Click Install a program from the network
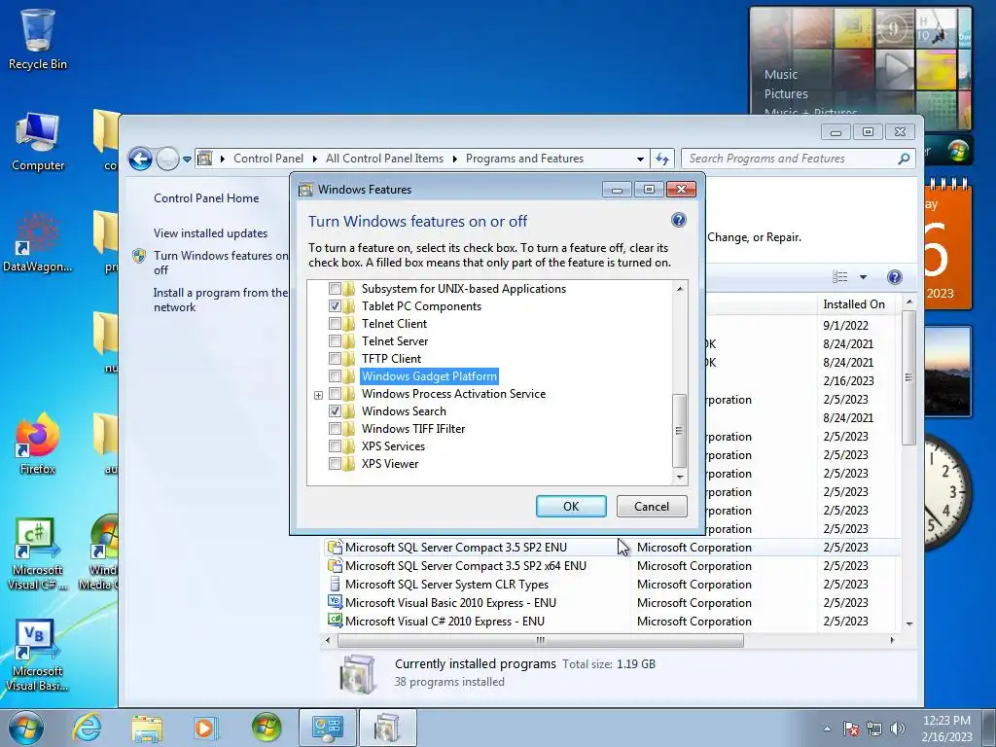 (220, 300)
